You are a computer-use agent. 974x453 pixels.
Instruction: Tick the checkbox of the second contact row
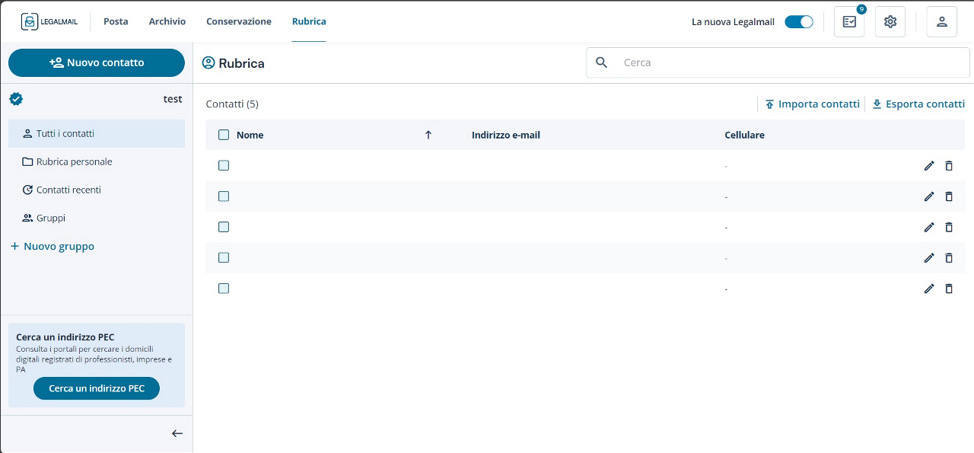click(224, 196)
